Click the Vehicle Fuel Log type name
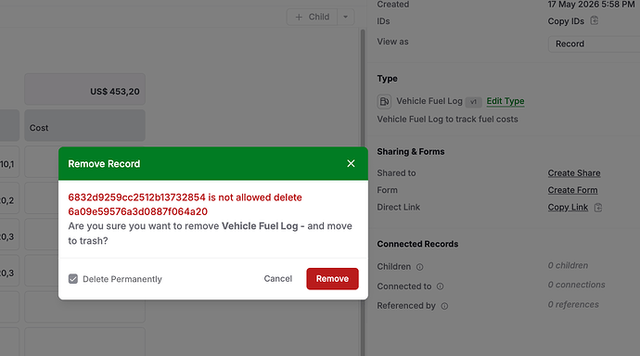Viewport: 640px width, 356px height. [x=429, y=101]
